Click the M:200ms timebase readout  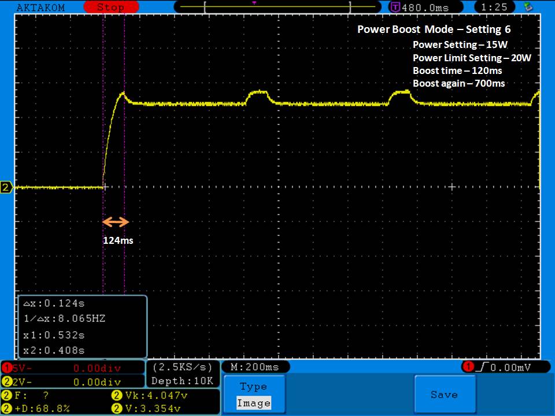(255, 367)
